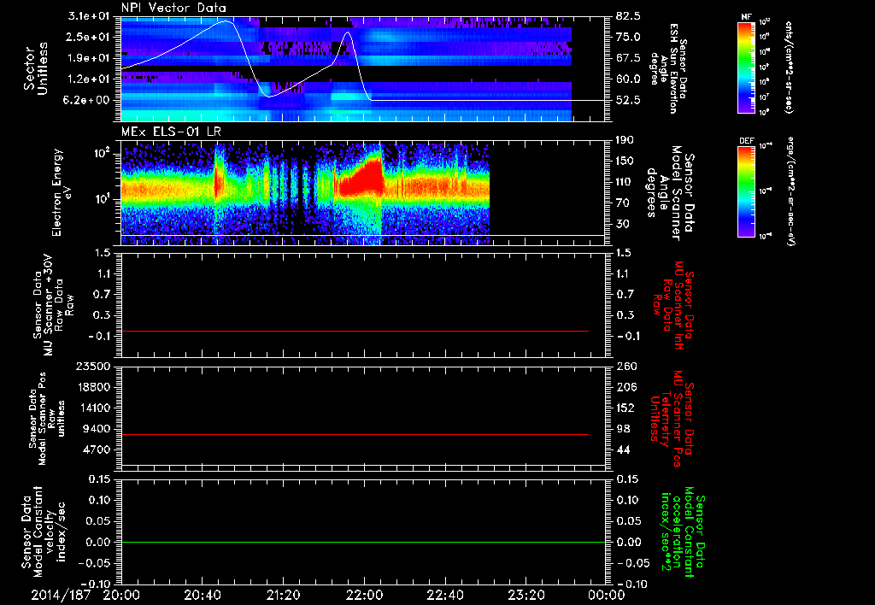Click the "3.1e+01" sector axis tick
This screenshot has width=875, height=605.
(89, 16)
